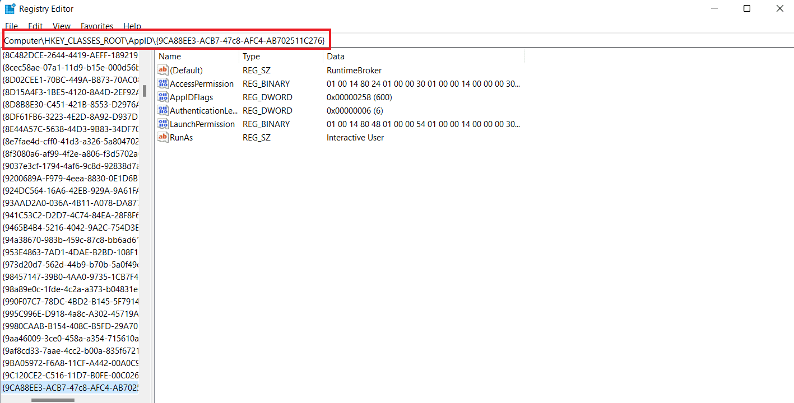Select the {8f3080a6-af99-4f2e key in tree
Screen dimensions: 794x403
(70, 153)
